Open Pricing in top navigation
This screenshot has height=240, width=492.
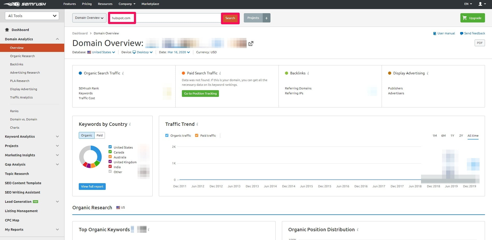point(87,4)
